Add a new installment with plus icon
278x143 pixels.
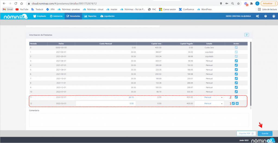coord(237,104)
